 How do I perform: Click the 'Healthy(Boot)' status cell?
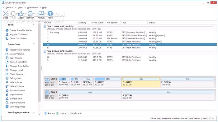tap(155, 41)
